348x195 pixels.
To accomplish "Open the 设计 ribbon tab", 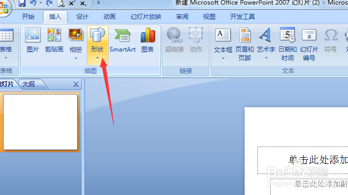I will [x=82, y=17].
